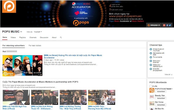Open '[MMLive News] Hoàng Phi' video title link
174x110 pixels.
[73, 56]
